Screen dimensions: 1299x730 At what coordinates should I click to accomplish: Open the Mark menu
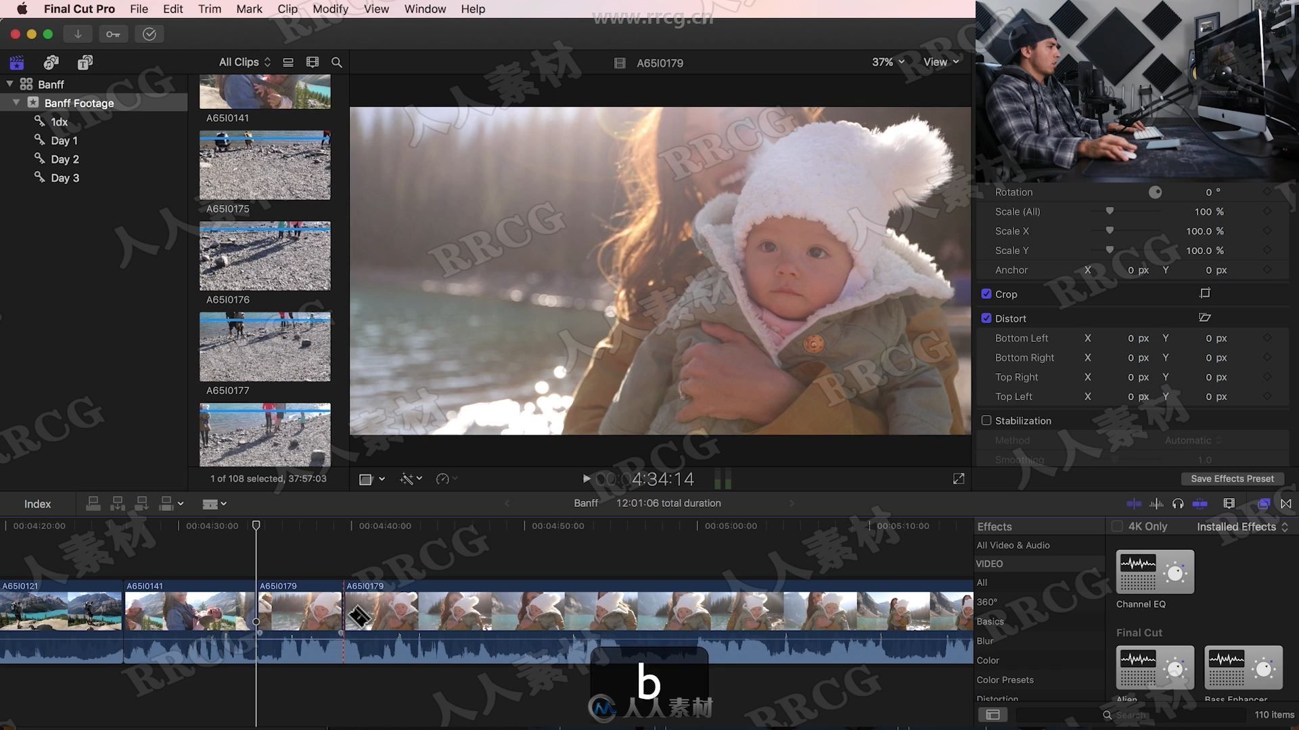[x=249, y=9]
